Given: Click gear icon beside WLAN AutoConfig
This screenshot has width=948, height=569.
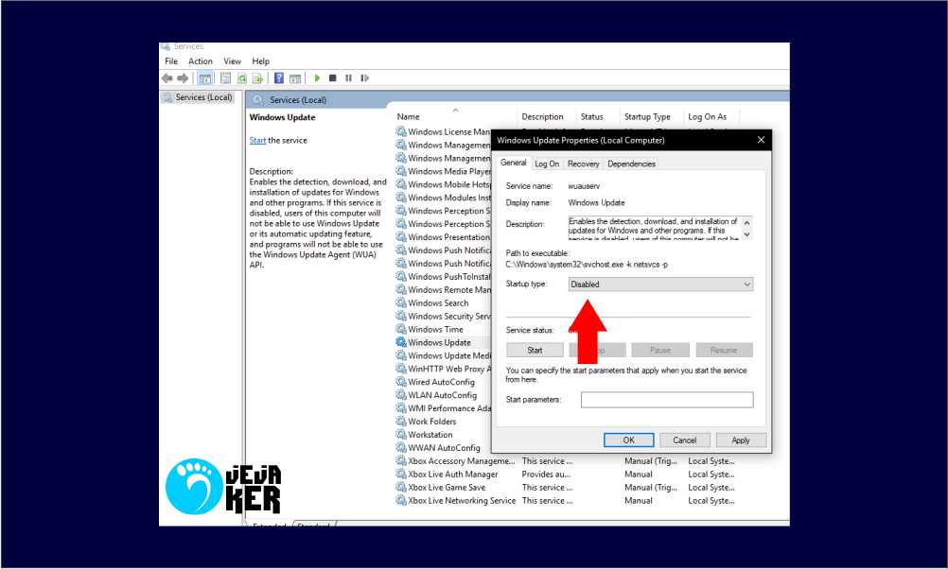Looking at the screenshot, I should 401,395.
